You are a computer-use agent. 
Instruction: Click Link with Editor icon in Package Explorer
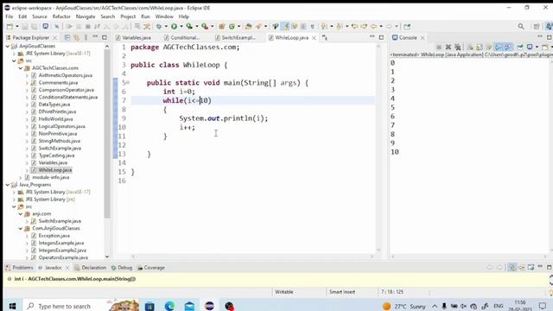click(x=77, y=37)
